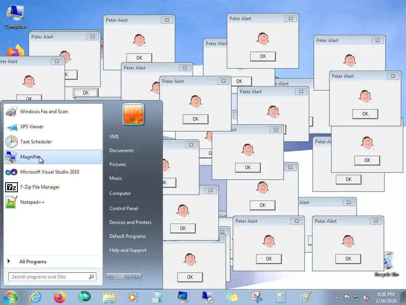Click the user account picture in Start menu
This screenshot has width=406, height=305.
click(x=133, y=114)
